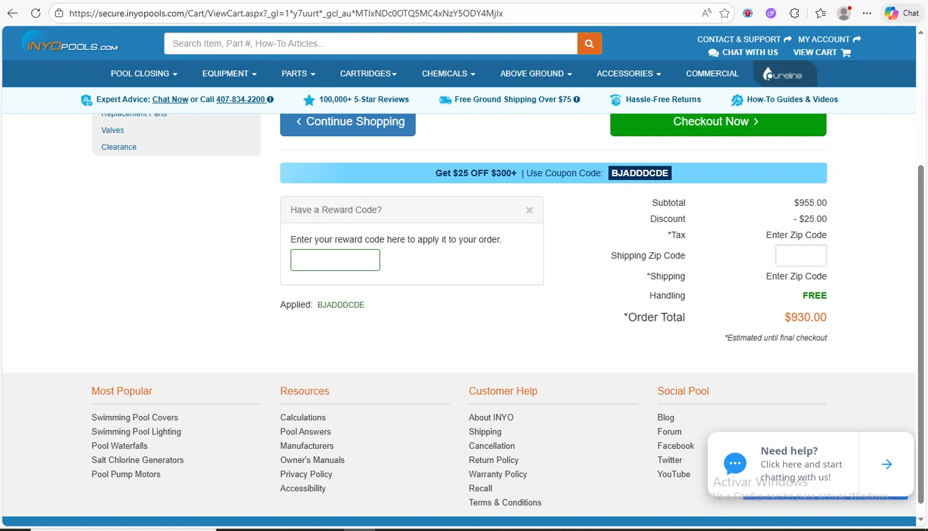Open Blog link under Social Pool
Image resolution: width=928 pixels, height=531 pixels.
coord(666,418)
